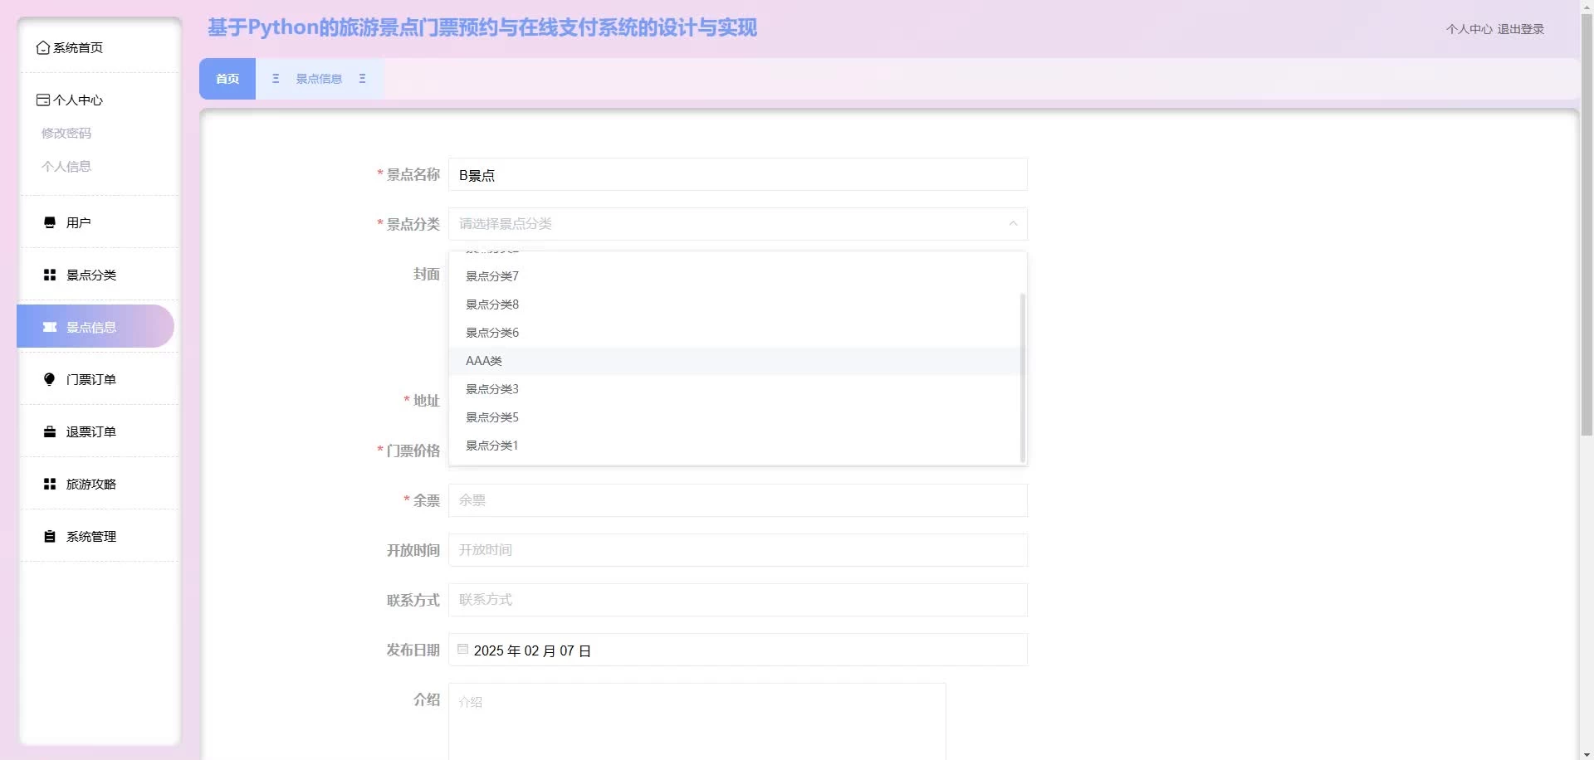Click the category dropdown list scrollbar

(1023, 378)
